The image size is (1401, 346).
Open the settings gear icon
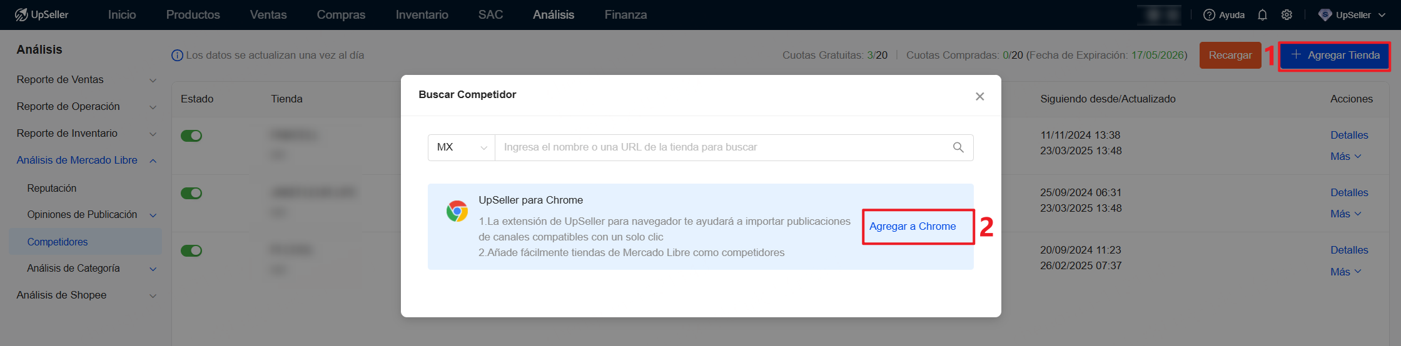pyautogui.click(x=1287, y=15)
